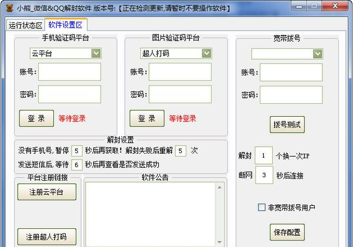
Task: Enable the 非宽带拨号用户 checkbox
Action: (x=262, y=207)
